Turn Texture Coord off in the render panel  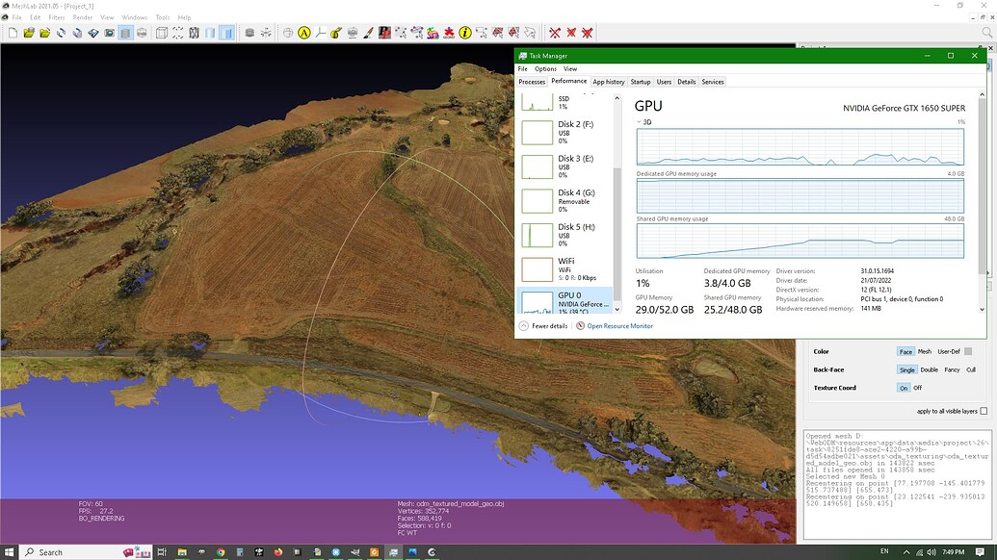coord(918,387)
